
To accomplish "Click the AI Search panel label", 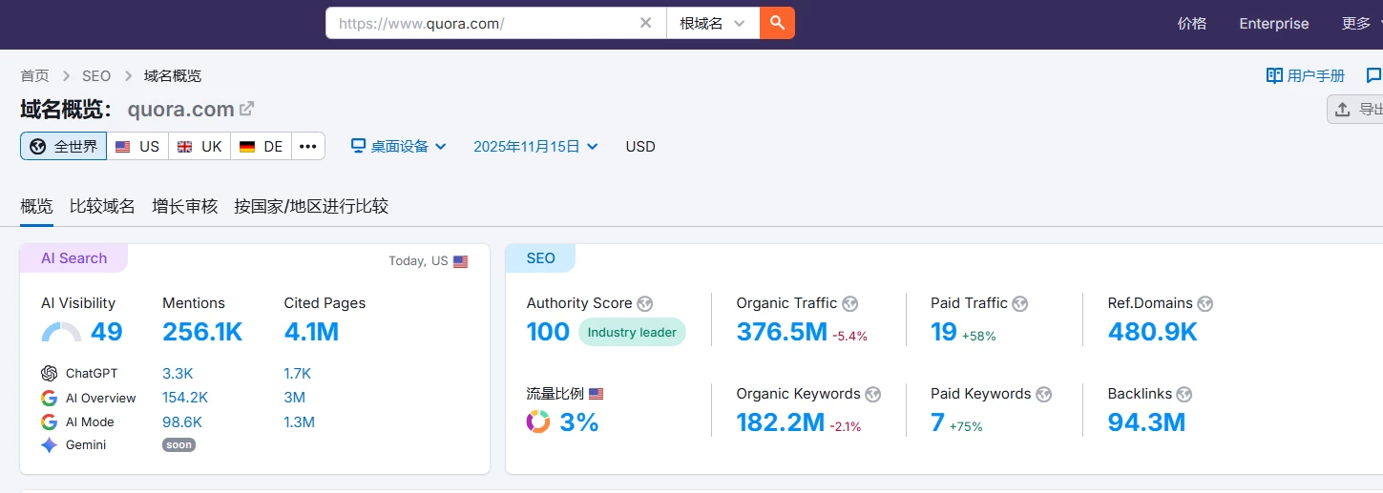I will (x=73, y=258).
